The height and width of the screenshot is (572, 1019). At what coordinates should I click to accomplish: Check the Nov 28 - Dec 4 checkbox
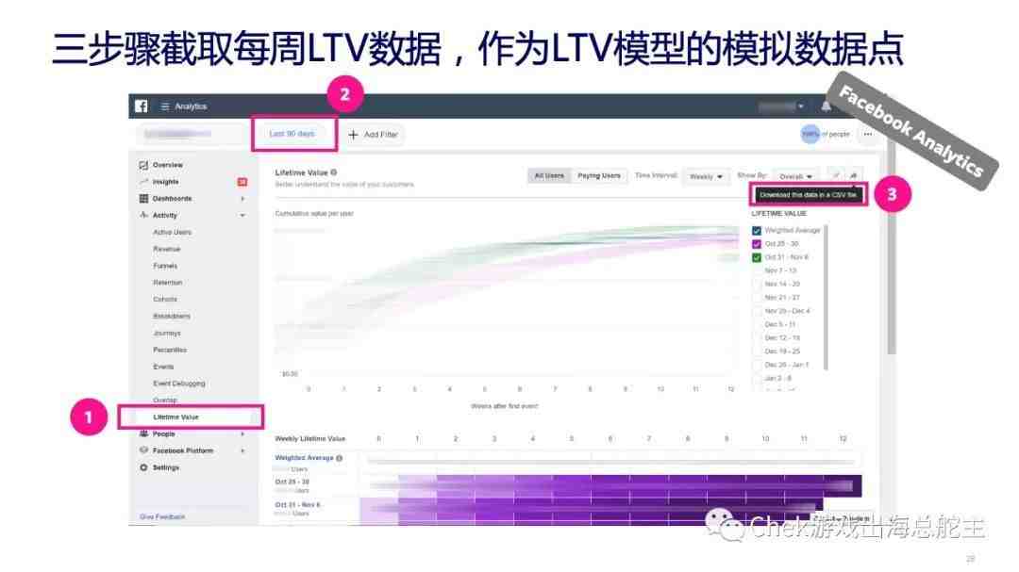pos(757,311)
